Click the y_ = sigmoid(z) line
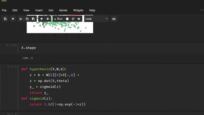The width and height of the screenshot is (204, 115). click(45, 87)
